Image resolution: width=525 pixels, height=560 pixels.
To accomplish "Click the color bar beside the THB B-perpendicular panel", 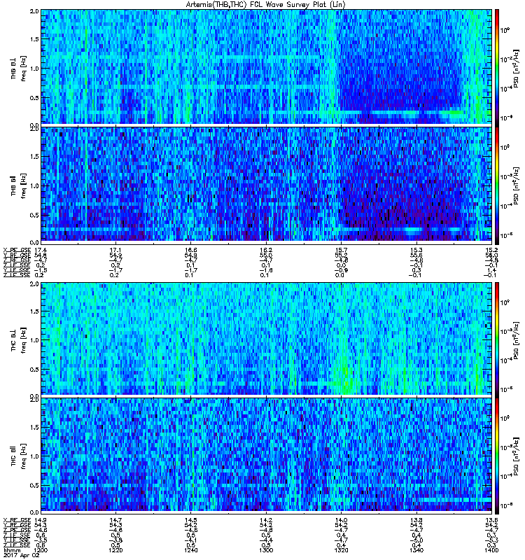I will pos(497,67).
